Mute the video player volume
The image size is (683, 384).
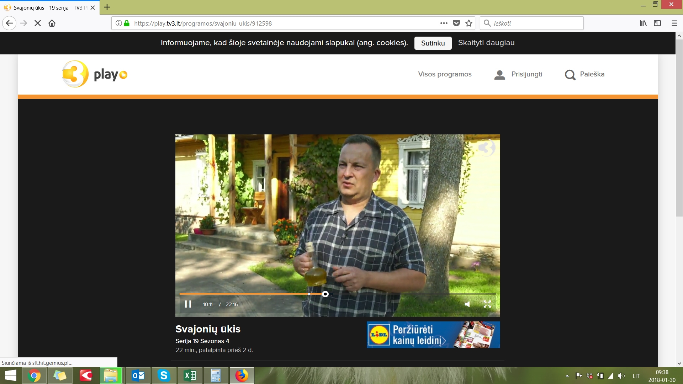click(x=467, y=304)
